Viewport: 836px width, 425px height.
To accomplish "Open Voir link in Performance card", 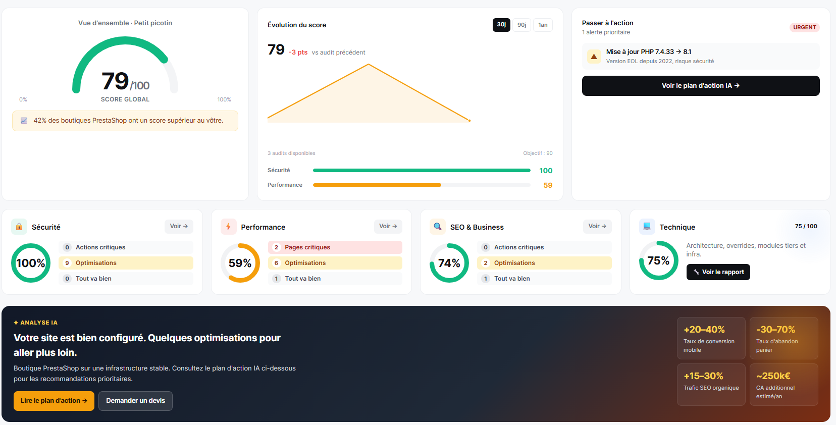I will pyautogui.click(x=388, y=226).
